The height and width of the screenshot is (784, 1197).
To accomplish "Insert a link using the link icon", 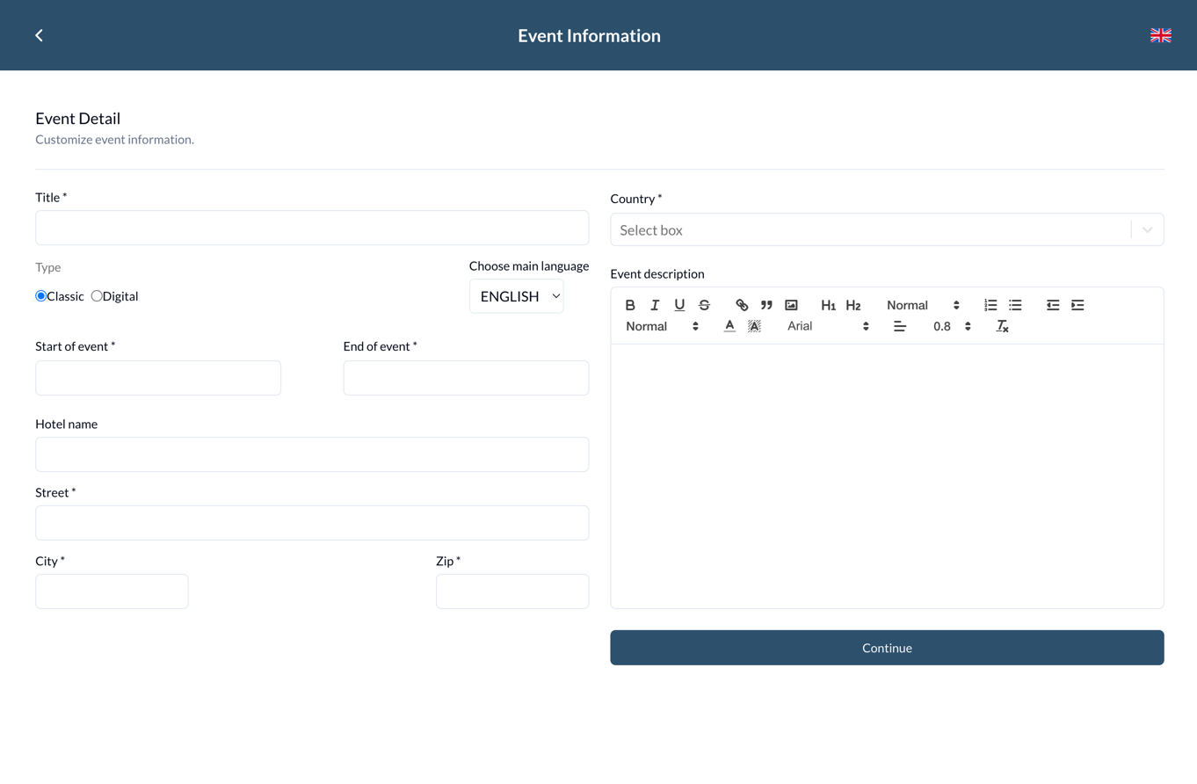I will pos(742,305).
